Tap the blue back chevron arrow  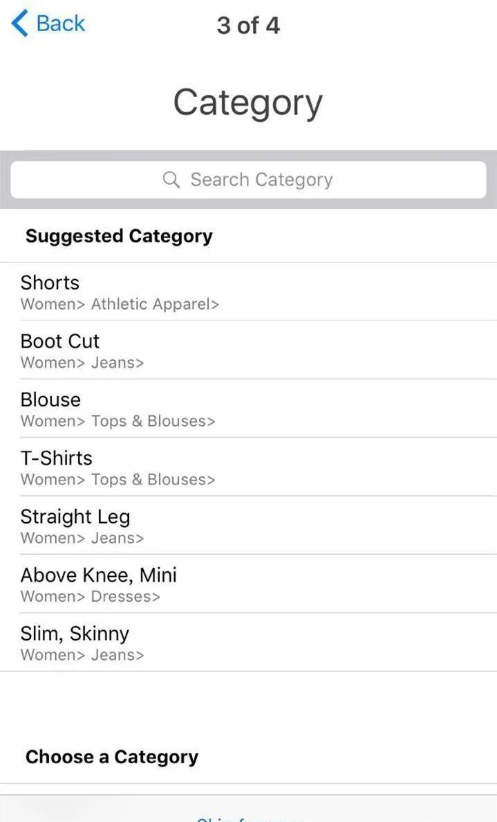click(19, 24)
